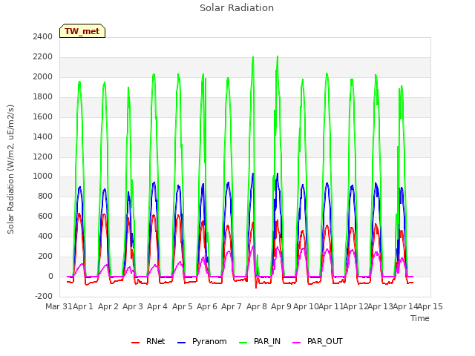Click the 2200 y-axis tick label
This screenshot has height=356, width=475.
[x=43, y=57]
